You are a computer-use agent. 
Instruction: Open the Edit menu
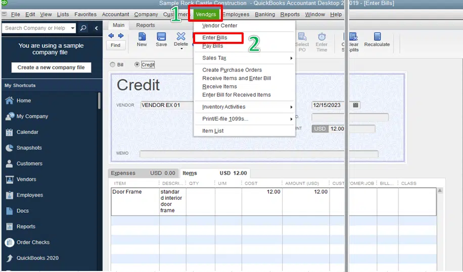click(x=30, y=15)
